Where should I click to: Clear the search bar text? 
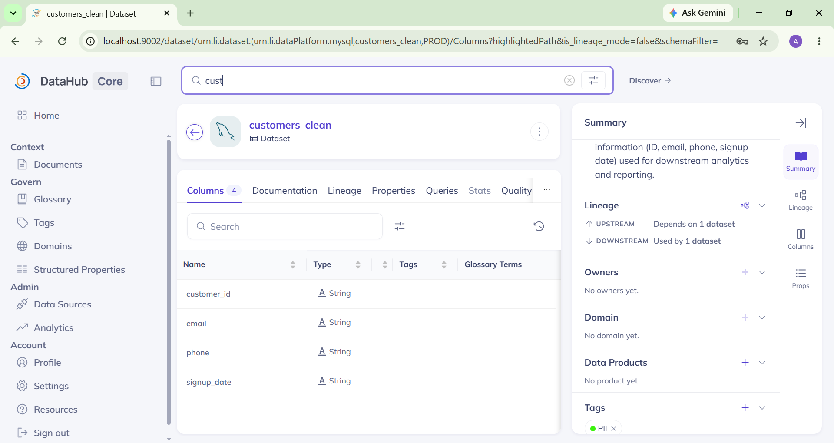click(x=569, y=80)
